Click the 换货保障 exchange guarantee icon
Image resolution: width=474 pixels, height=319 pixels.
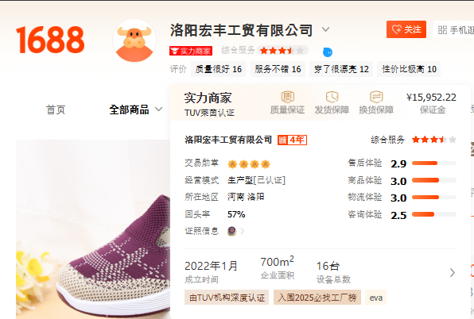coord(376,97)
